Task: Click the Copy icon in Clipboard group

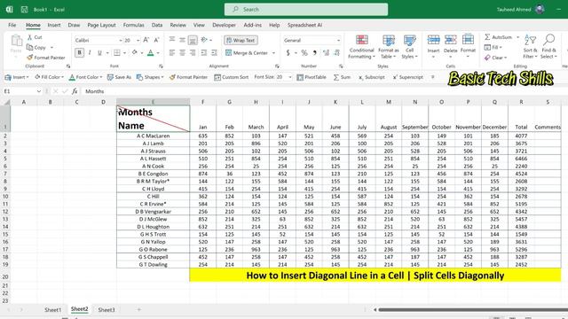Action: pos(29,47)
